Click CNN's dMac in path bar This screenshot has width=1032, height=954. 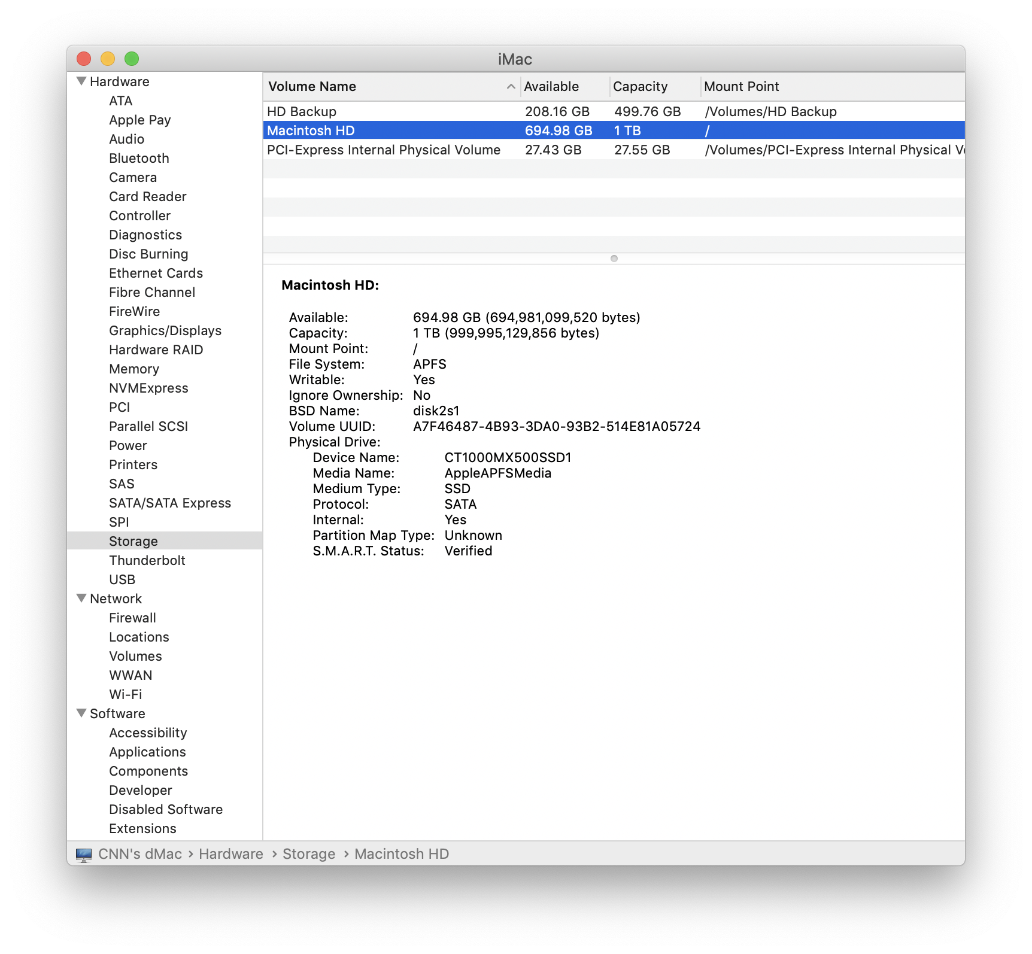[x=140, y=854]
